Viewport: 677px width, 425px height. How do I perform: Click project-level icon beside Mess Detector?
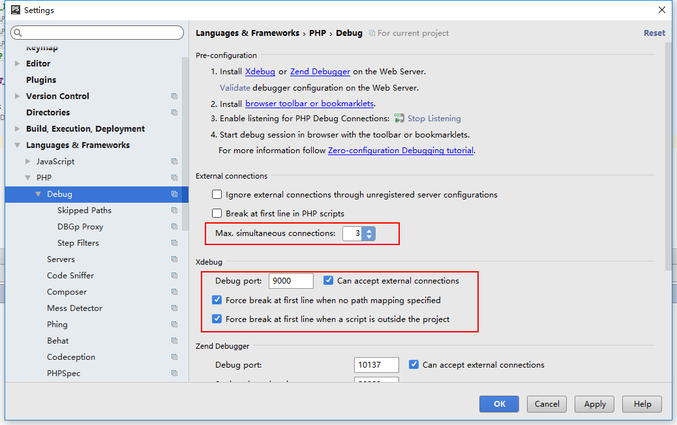tap(174, 308)
